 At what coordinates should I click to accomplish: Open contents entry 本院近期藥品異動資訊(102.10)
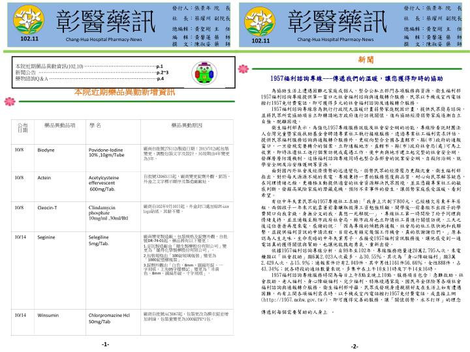49,66
